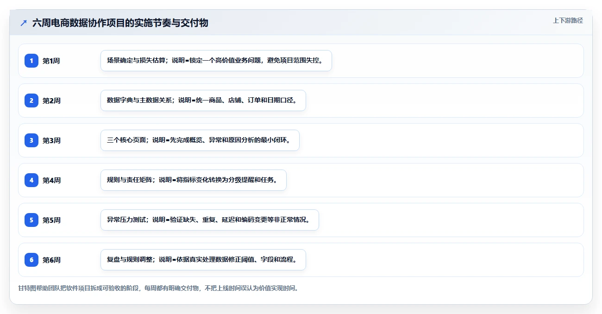Open the 规则与责任矩阵 deliverable card
The height and width of the screenshot is (314, 602).
click(x=194, y=180)
